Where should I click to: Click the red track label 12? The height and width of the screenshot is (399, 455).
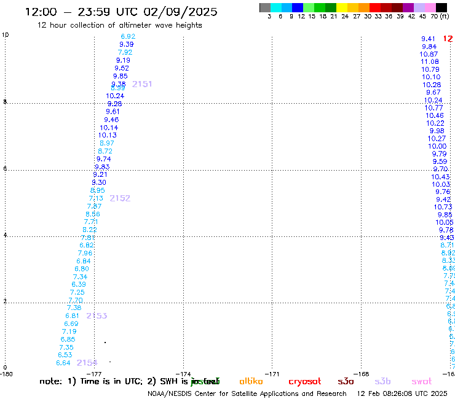click(x=448, y=39)
